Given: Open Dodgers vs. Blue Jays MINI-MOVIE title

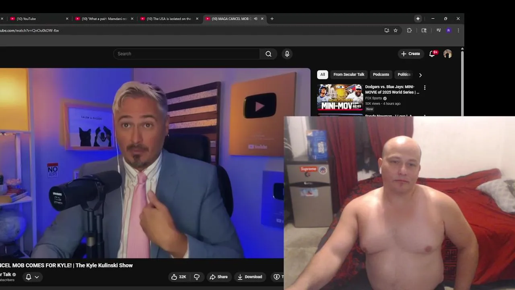Looking at the screenshot, I should point(392,89).
